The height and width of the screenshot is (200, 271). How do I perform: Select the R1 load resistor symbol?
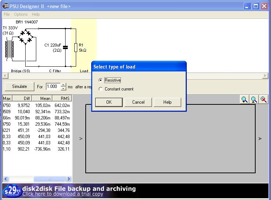(x=76, y=47)
